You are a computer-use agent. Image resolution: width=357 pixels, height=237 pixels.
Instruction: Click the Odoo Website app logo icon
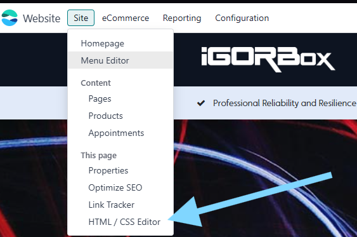click(10, 18)
